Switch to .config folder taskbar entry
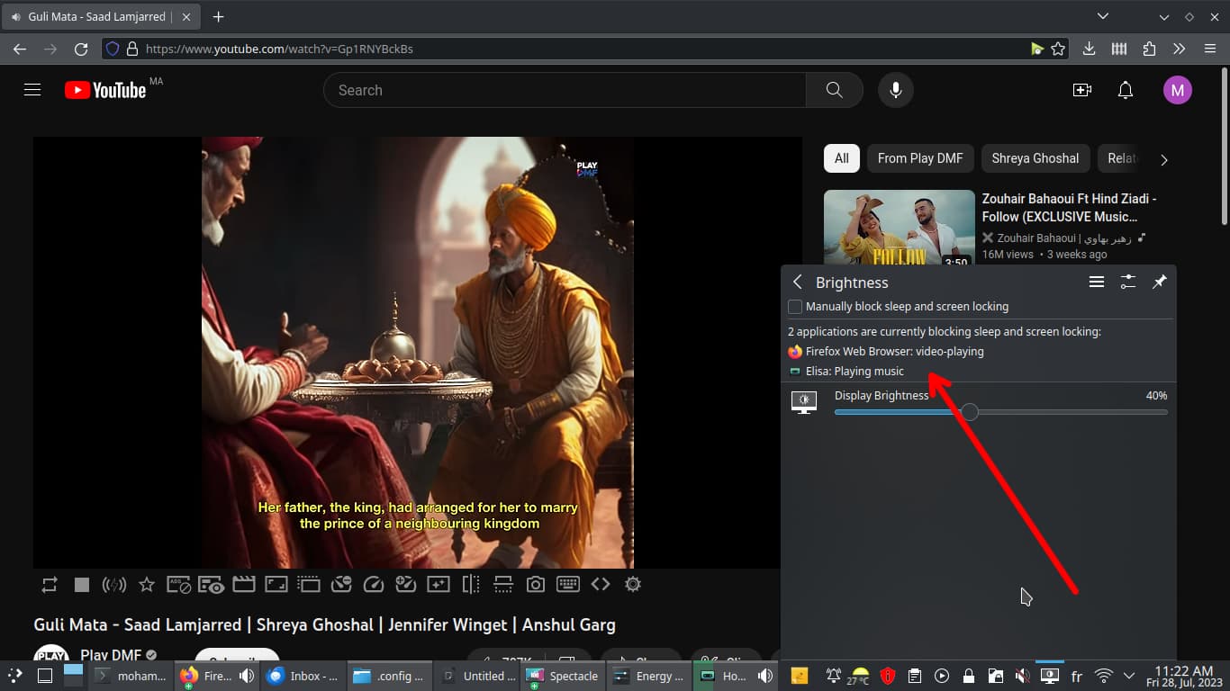Viewport: 1230px width, 691px height. pyautogui.click(x=390, y=676)
